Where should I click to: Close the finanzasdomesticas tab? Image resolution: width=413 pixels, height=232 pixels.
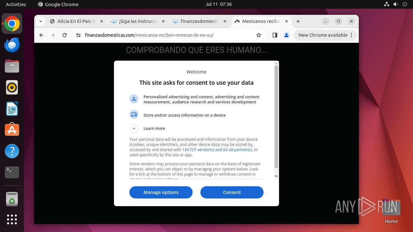click(225, 21)
